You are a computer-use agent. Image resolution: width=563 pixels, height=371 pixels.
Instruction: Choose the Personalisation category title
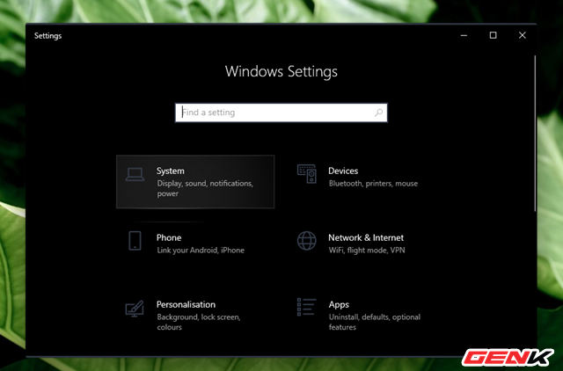(x=186, y=304)
